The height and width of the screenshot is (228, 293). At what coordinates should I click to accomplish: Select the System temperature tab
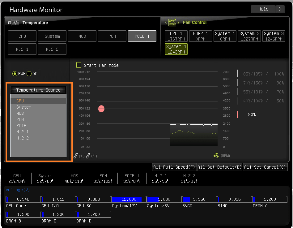52,36
